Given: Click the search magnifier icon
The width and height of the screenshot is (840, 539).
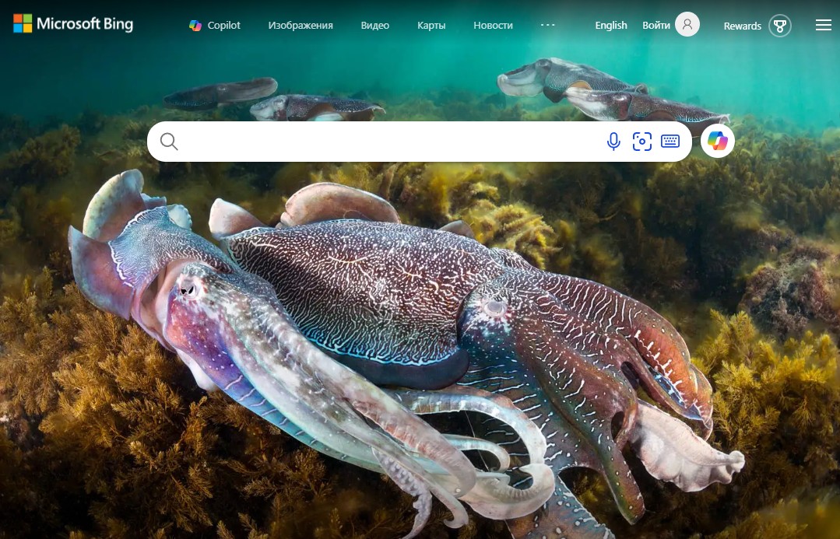Looking at the screenshot, I should pyautogui.click(x=169, y=141).
